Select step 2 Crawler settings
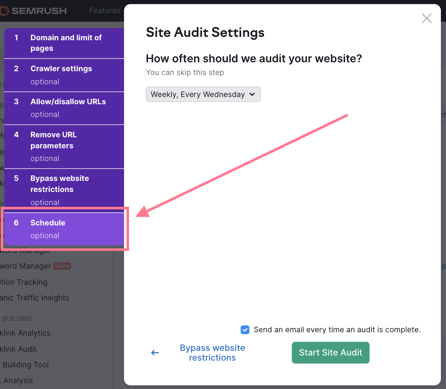This screenshot has height=389, width=446. (x=64, y=75)
